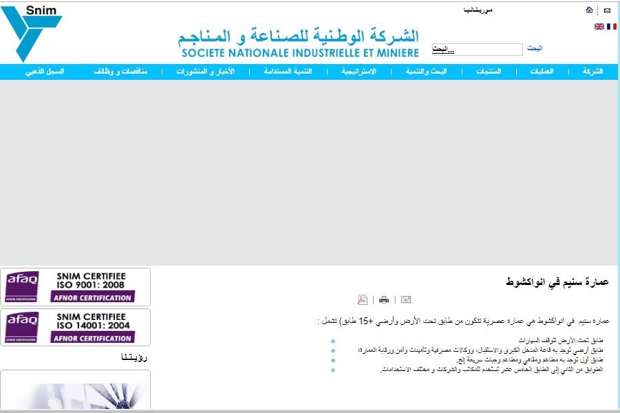Focus the search text field

477,50
